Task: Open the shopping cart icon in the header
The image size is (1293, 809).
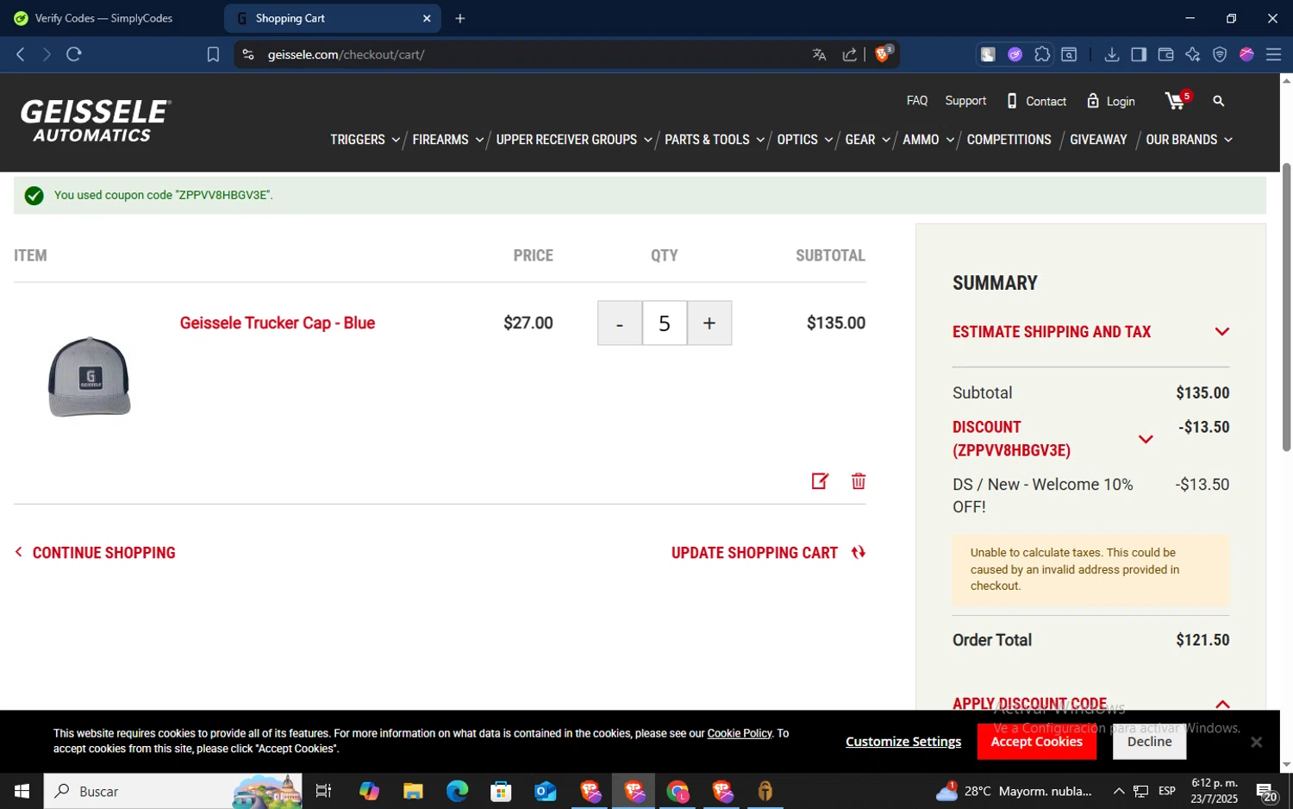Action: pyautogui.click(x=1176, y=101)
